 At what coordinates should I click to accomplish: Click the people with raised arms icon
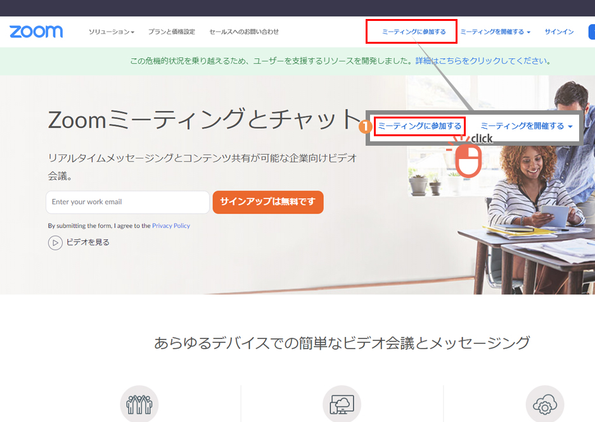139,404
